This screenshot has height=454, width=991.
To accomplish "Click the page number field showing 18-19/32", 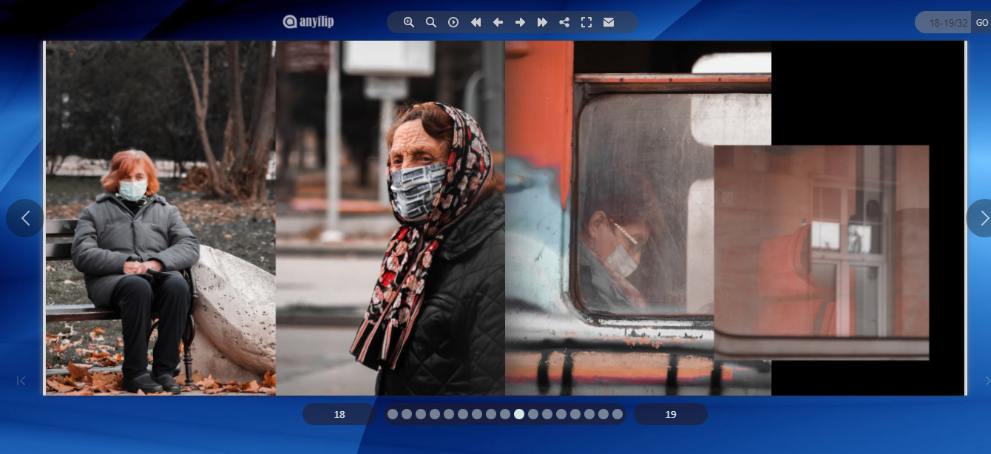I will 944,22.
